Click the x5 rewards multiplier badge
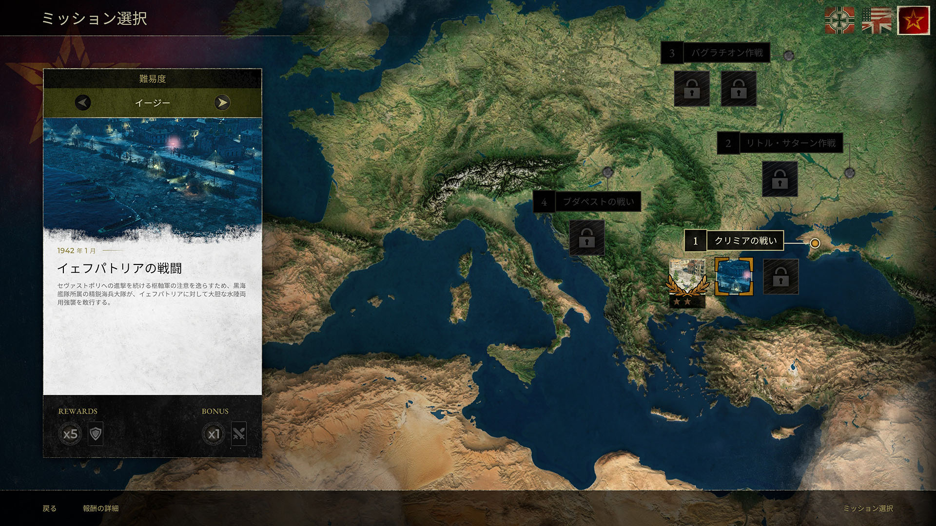 [x=70, y=433]
